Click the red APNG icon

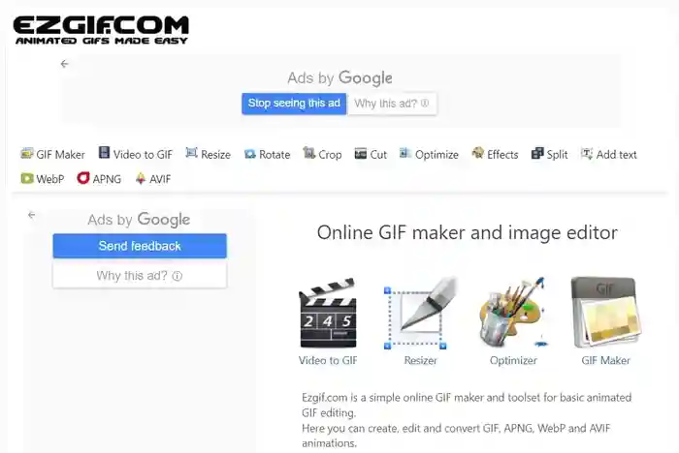(x=83, y=178)
